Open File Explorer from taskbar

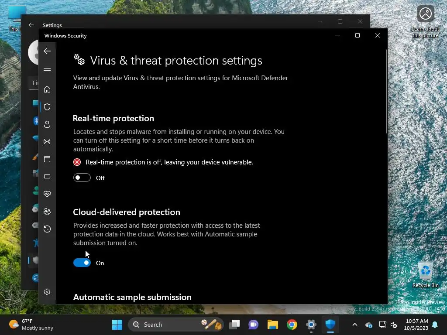pyautogui.click(x=272, y=325)
